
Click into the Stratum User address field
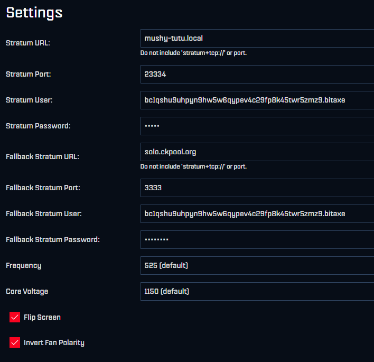257,100
